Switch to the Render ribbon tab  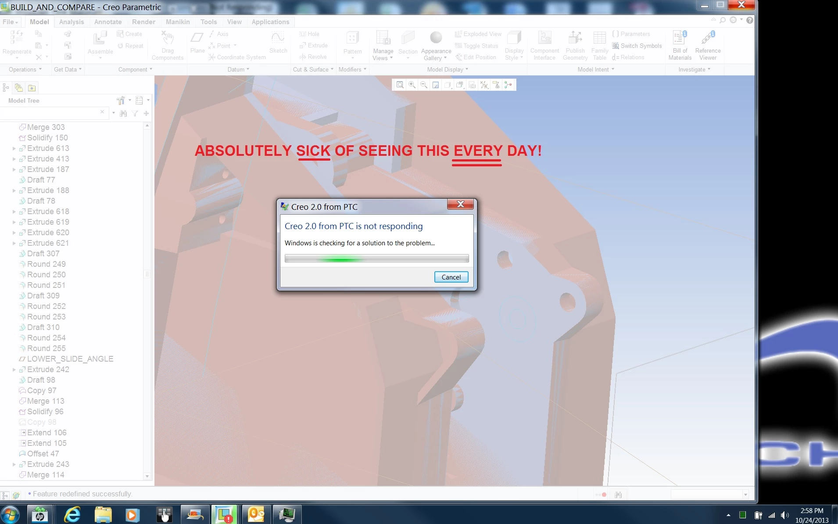[x=143, y=22]
